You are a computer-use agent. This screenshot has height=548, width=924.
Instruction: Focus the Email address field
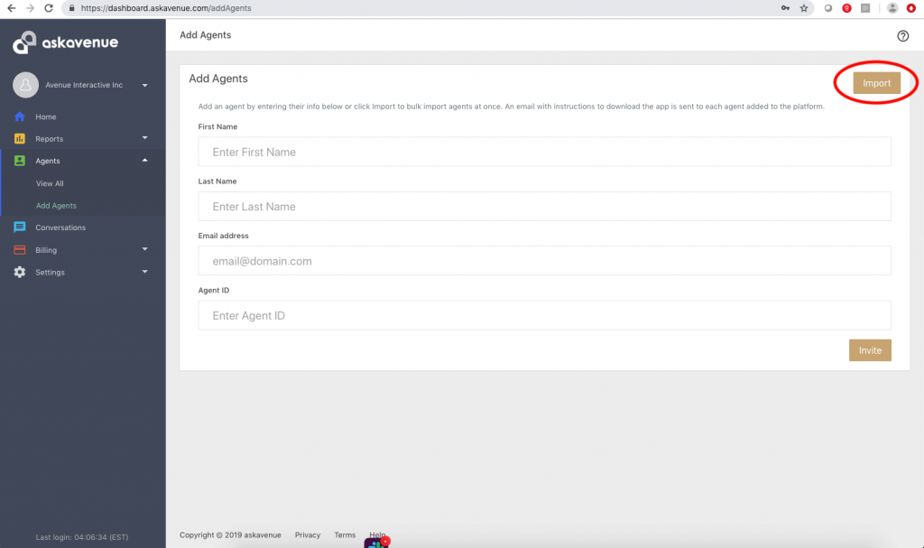(x=544, y=261)
